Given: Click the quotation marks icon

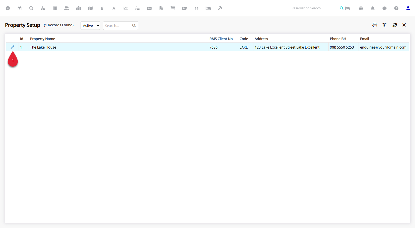Looking at the screenshot, I should pyautogui.click(x=196, y=8).
